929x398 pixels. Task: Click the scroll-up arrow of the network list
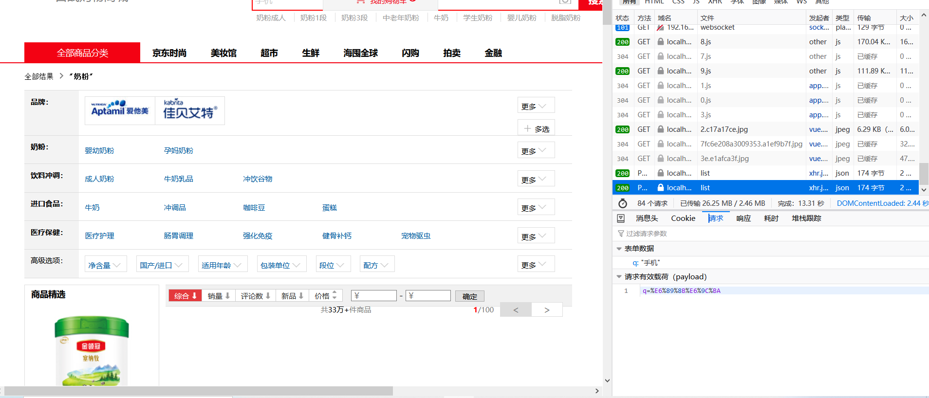click(924, 16)
